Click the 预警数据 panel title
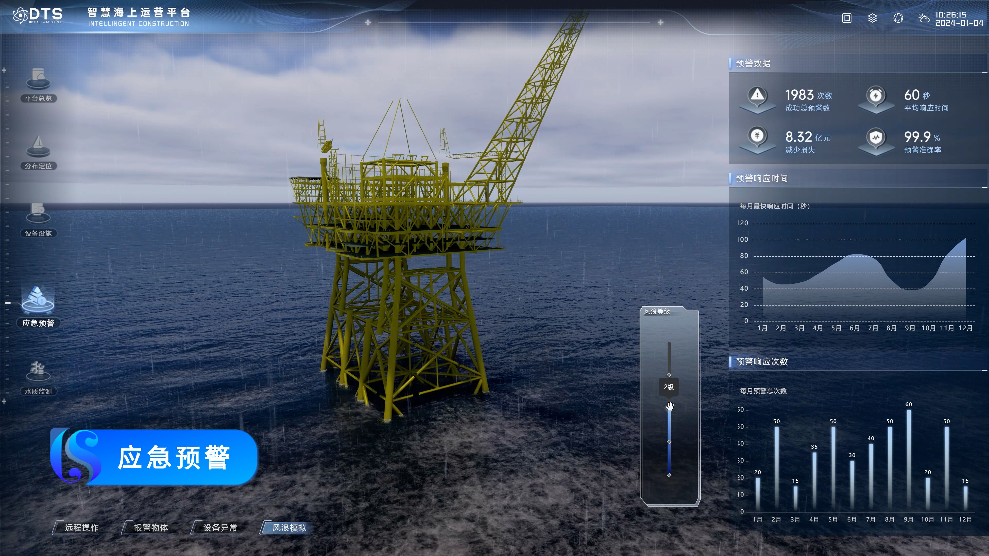 click(753, 63)
